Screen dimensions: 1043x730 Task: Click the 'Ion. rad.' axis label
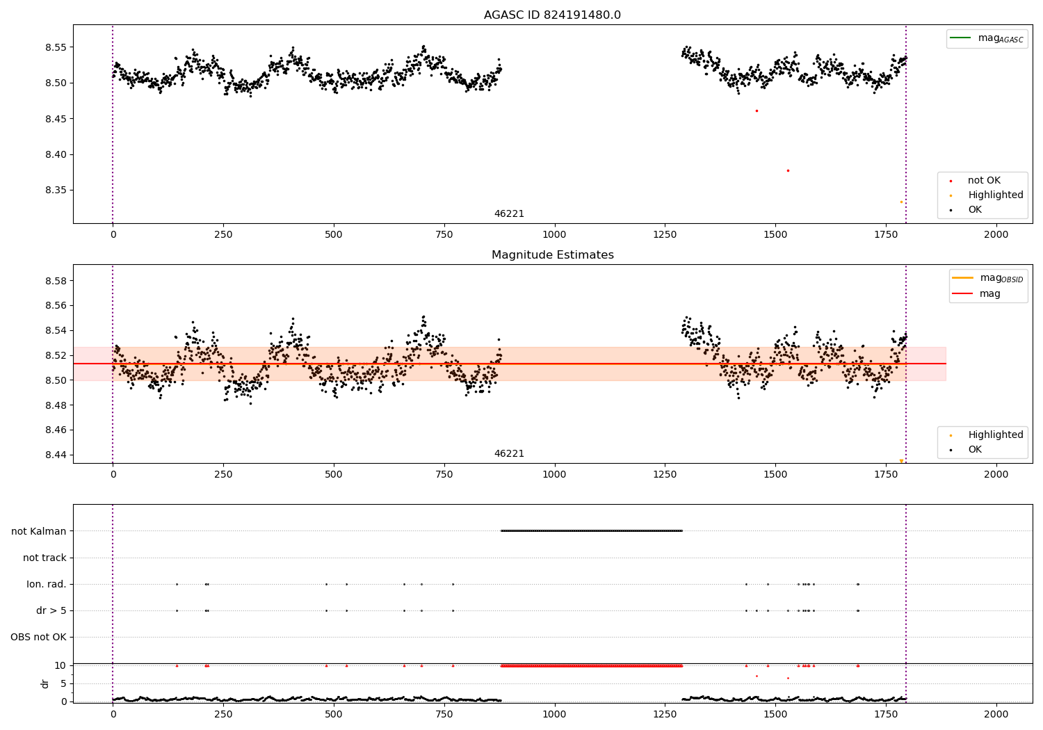click(x=47, y=584)
